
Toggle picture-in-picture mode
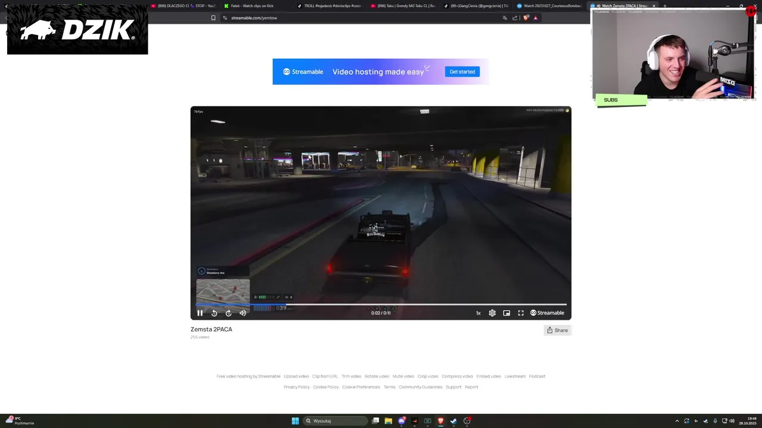[x=507, y=313]
